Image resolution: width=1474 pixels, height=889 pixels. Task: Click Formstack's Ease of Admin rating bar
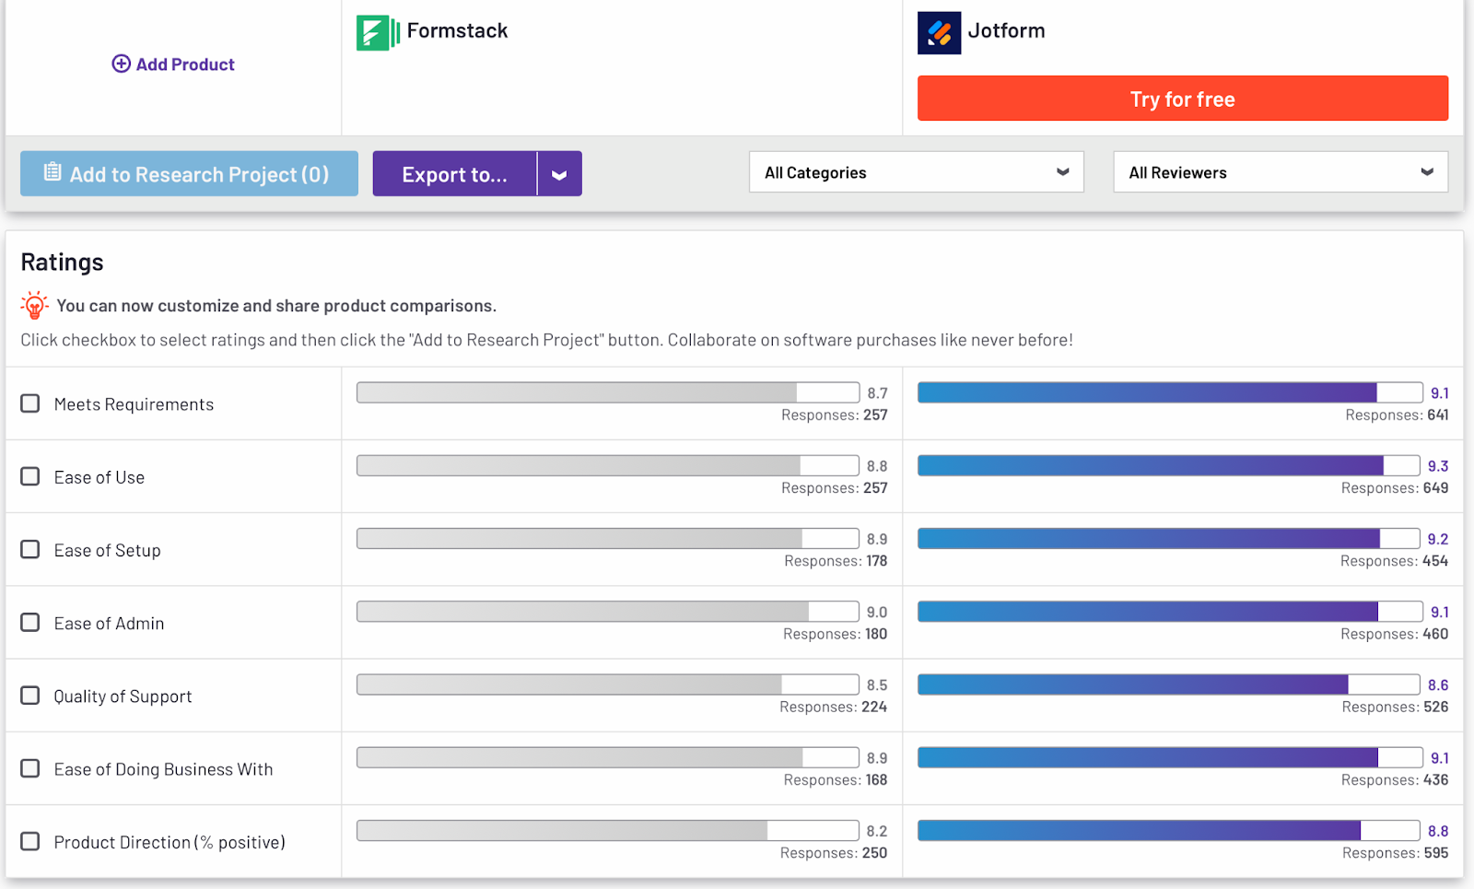(x=607, y=612)
